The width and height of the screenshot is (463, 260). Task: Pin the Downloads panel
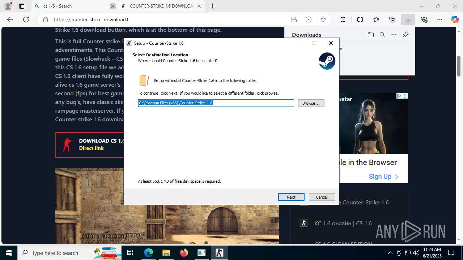coord(405,35)
